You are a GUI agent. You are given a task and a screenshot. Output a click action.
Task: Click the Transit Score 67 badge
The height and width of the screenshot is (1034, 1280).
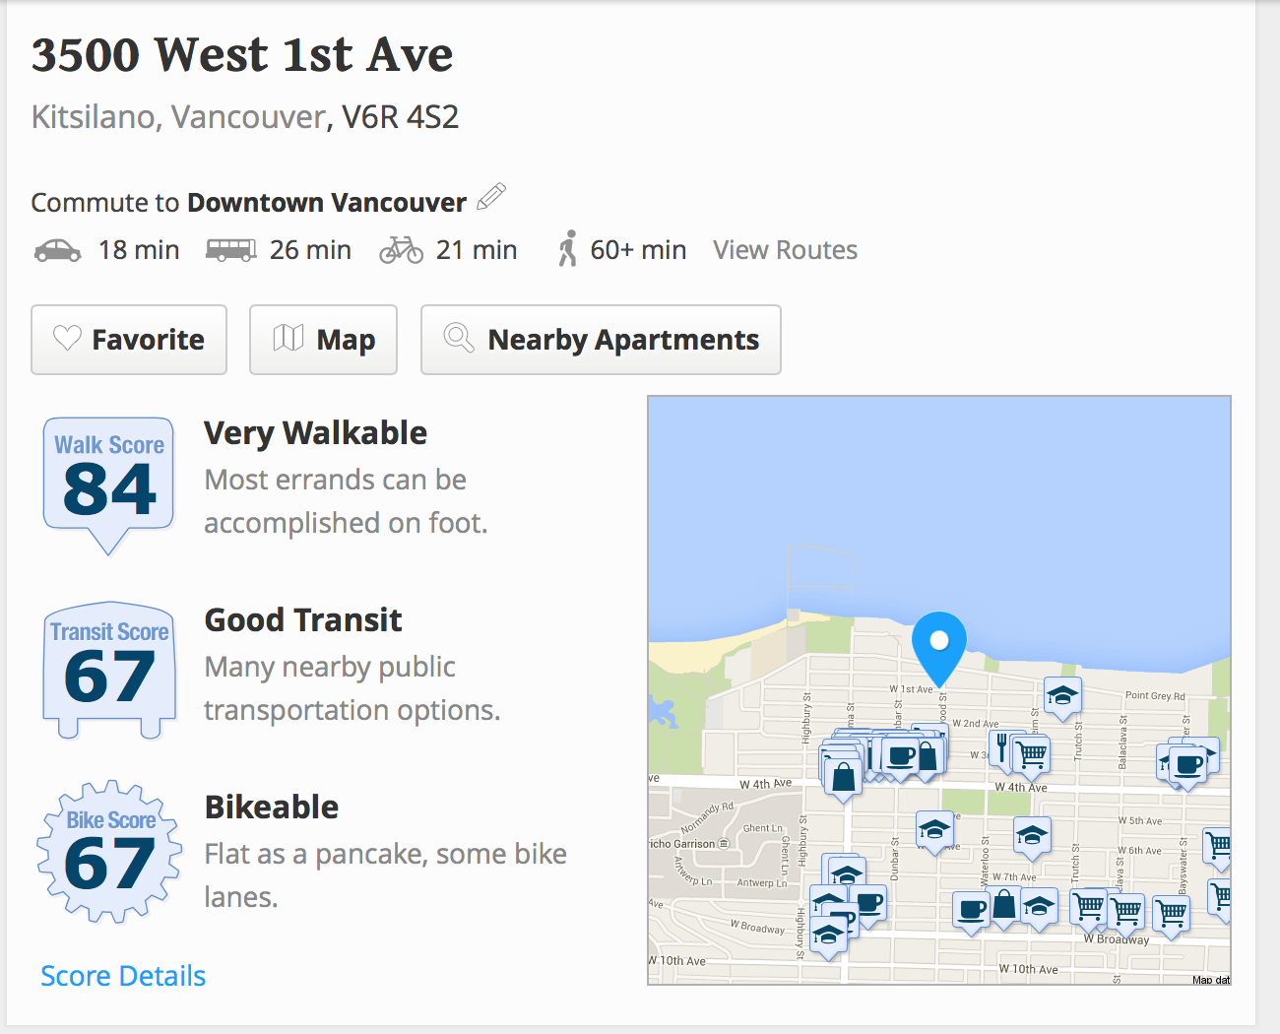(x=109, y=671)
